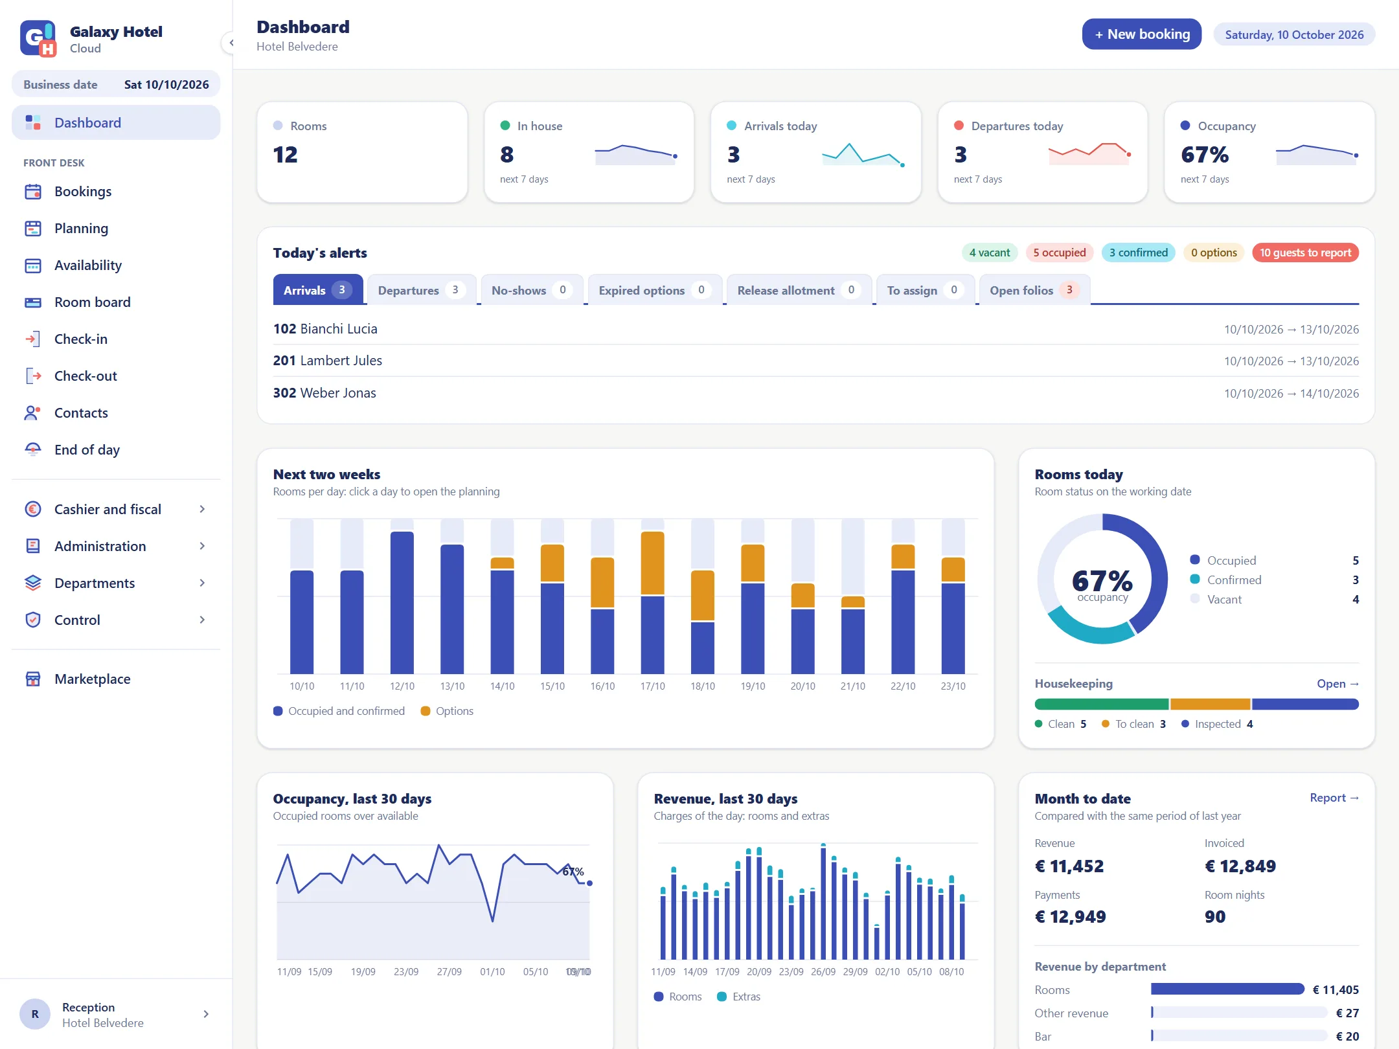The width and height of the screenshot is (1399, 1049).
Task: Open arrival 302 Weber Jonas
Action: click(815, 393)
